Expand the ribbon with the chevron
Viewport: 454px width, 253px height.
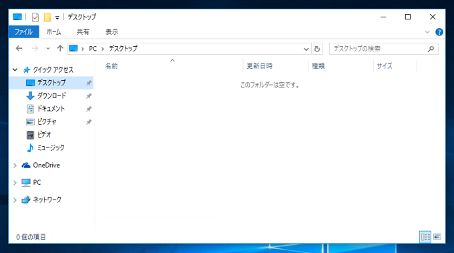[x=427, y=32]
